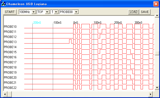Viewport: 160px width, 98px height.
Task: Click vertical scrollbar down arrow
Action: [157, 87]
